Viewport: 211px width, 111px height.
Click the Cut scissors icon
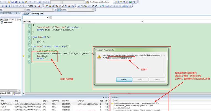point(20,2)
